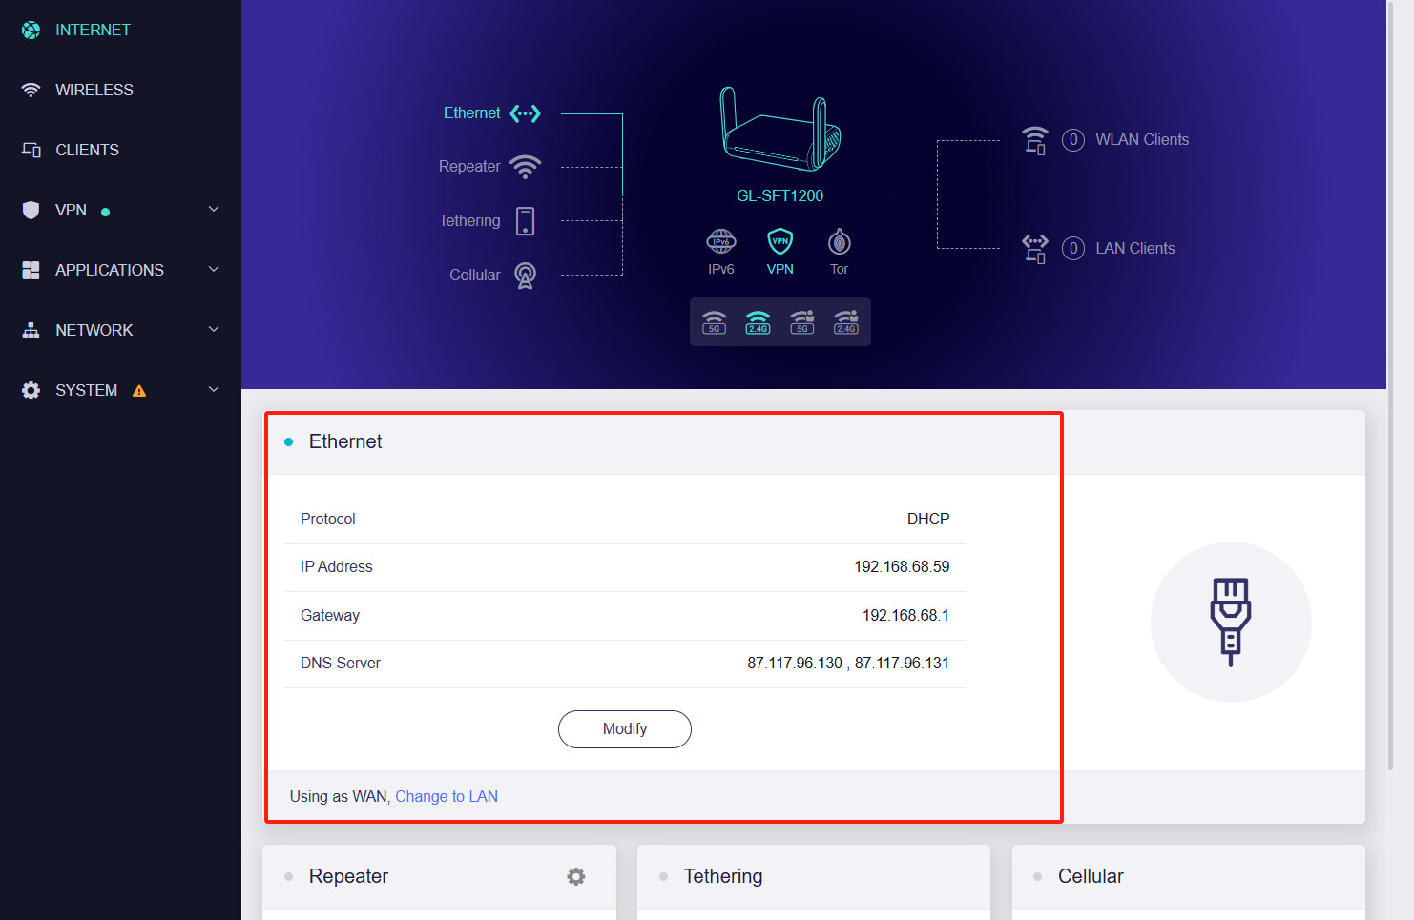1414x920 pixels.
Task: Click the WIRELESS wifi icon in sidebar
Action: [31, 90]
